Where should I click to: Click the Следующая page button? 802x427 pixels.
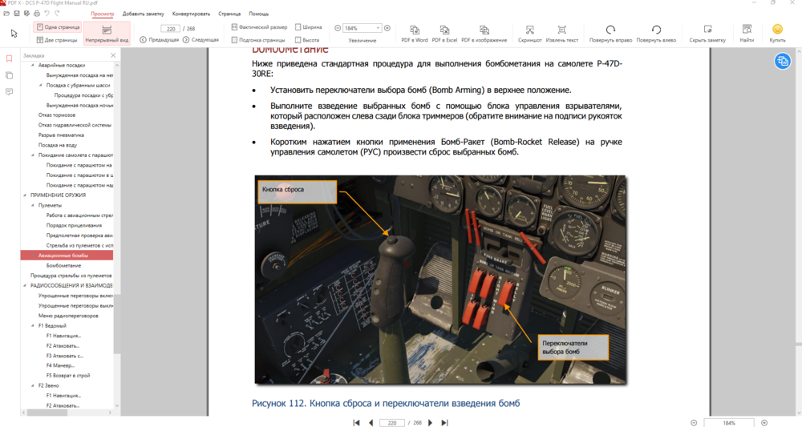pos(200,40)
